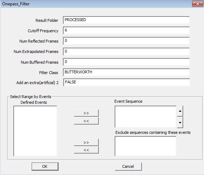Focus the Result Folder text field
The height and width of the screenshot is (175, 204).
126,20
